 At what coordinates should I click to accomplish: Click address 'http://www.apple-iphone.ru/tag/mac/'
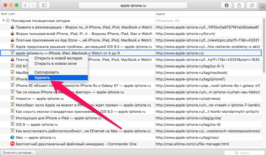tap(187, 137)
